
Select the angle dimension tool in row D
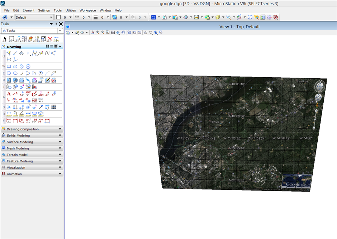22,114
